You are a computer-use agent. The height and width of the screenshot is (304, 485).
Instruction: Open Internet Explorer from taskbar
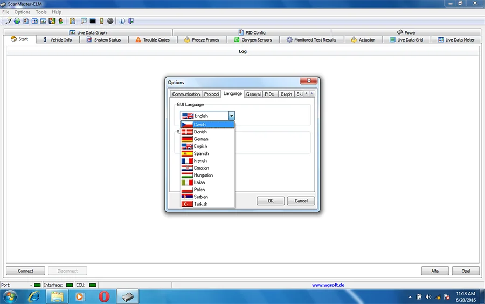pyautogui.click(x=34, y=296)
